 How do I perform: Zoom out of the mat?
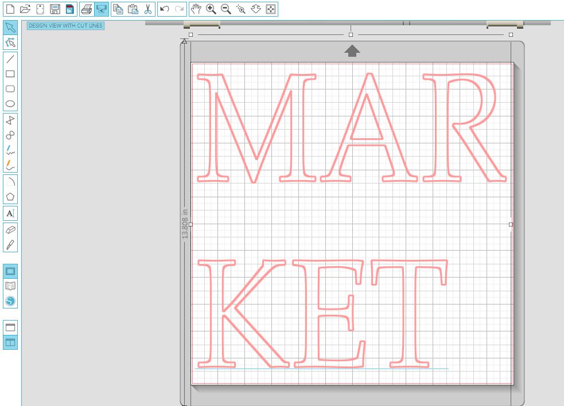point(226,9)
